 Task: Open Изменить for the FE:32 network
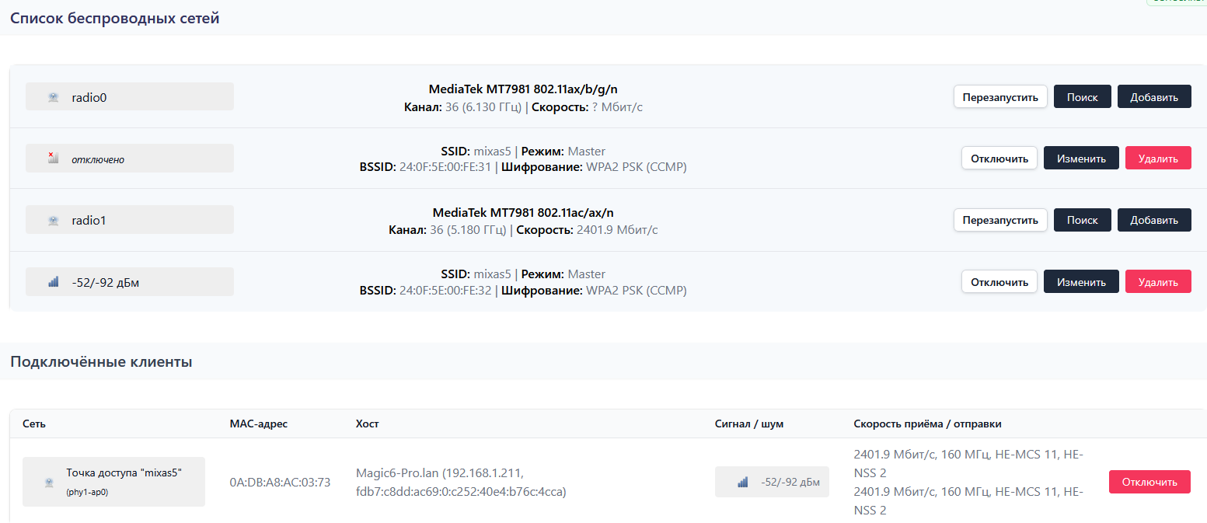tap(1080, 282)
